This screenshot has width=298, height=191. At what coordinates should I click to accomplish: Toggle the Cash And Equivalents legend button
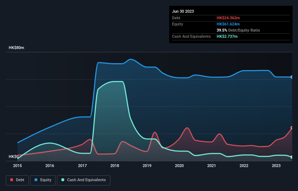point(83,180)
